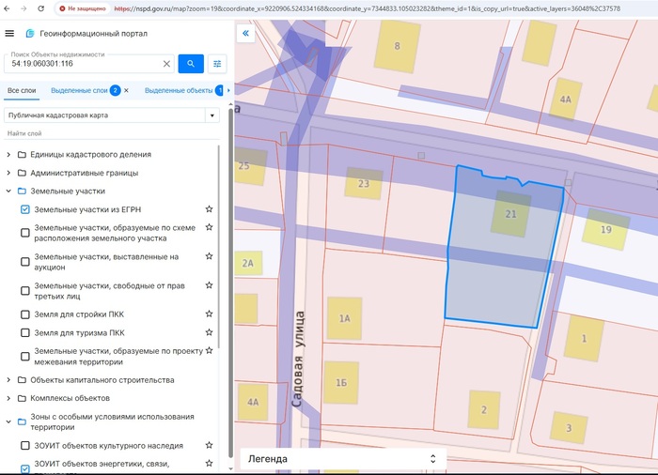Screen dimensions: 658x475
Task: Select building 3 on the map
Action: (568, 428)
